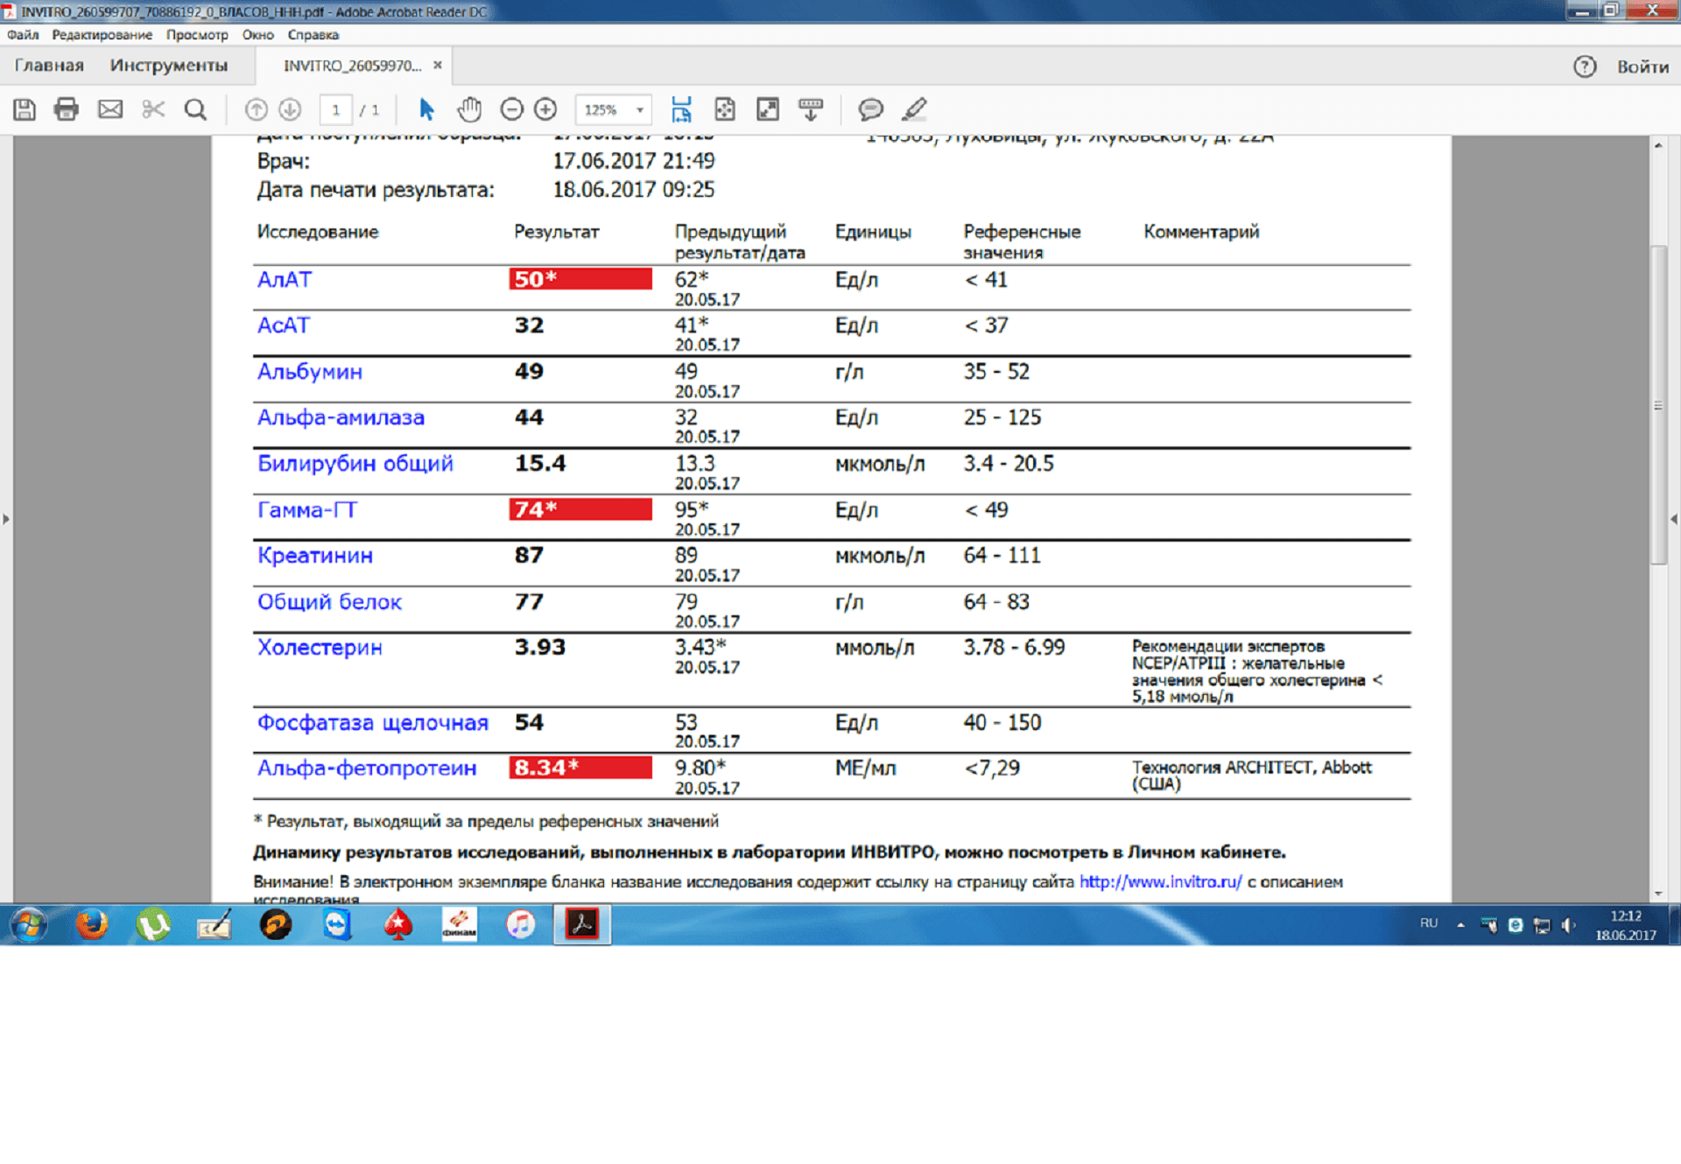Select the highlight pen tool

coord(914,109)
